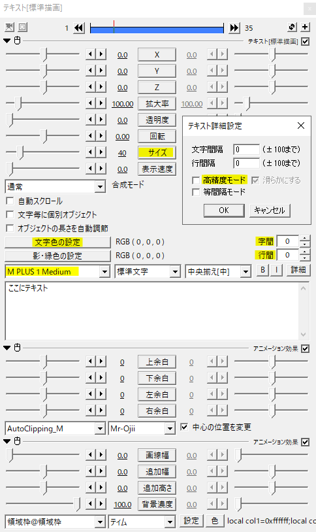Click the dotted-frame icon next to camera icon
Image resolution: width=316 pixels, height=532 pixels.
(x=22, y=27)
